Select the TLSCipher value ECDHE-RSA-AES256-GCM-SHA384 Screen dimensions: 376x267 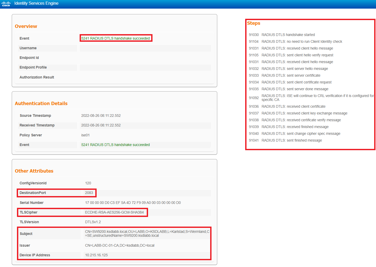[114, 212]
